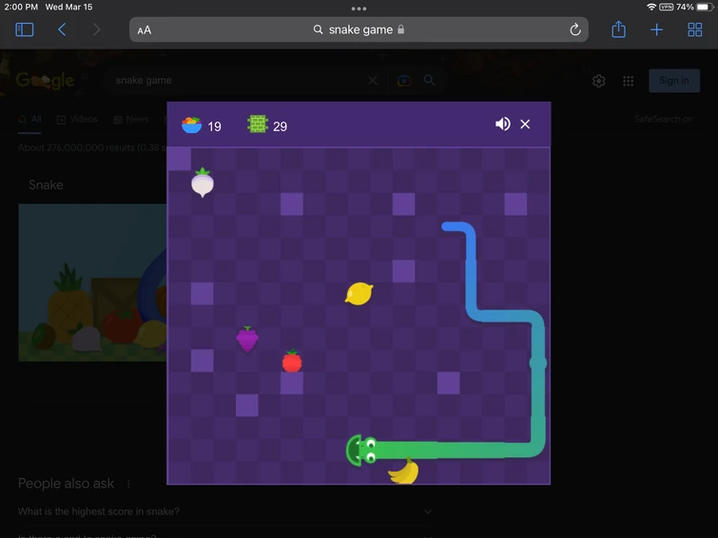718x538 pixels.
Task: Reload the page
Action: click(x=575, y=29)
